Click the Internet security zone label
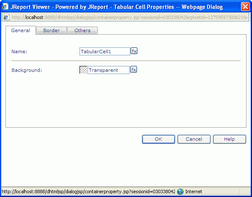The width and height of the screenshot is (252, 197). click(194, 192)
